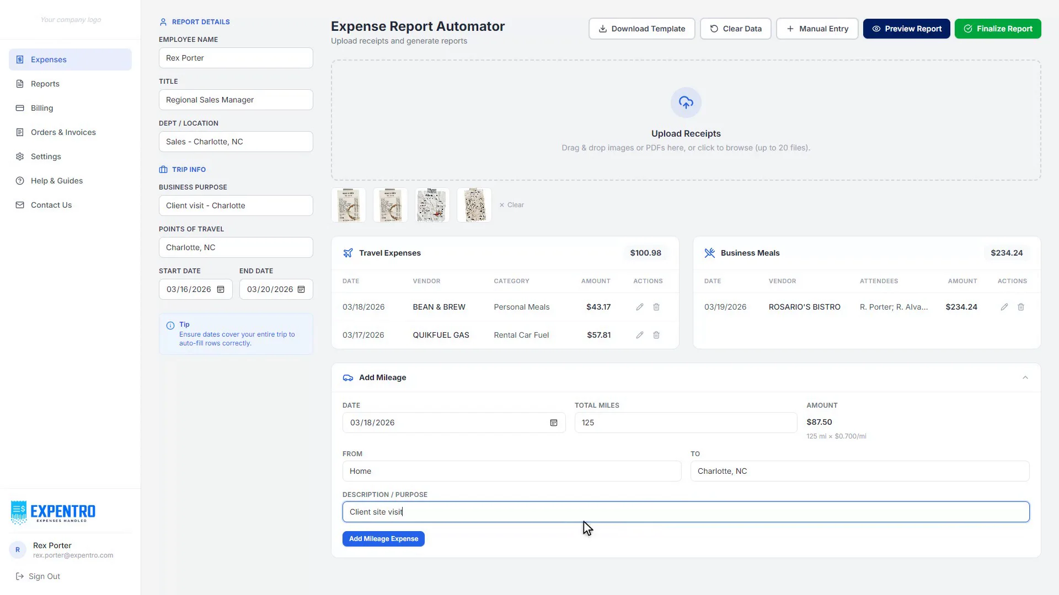The height and width of the screenshot is (595, 1059).
Task: Open the first receipt thumbnail
Action: point(349,205)
